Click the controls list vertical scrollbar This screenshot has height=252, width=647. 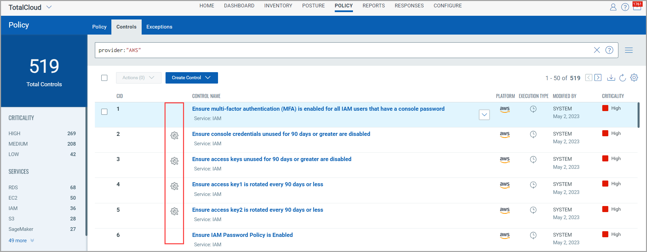point(639,115)
